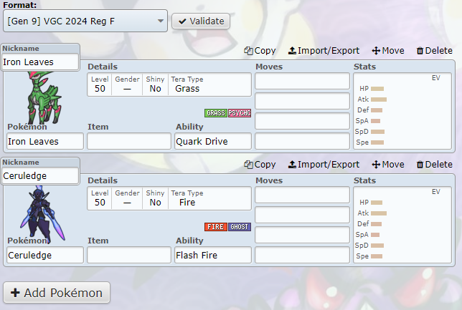Click Move for Ceruledge
The width and height of the screenshot is (462, 310).
point(387,165)
